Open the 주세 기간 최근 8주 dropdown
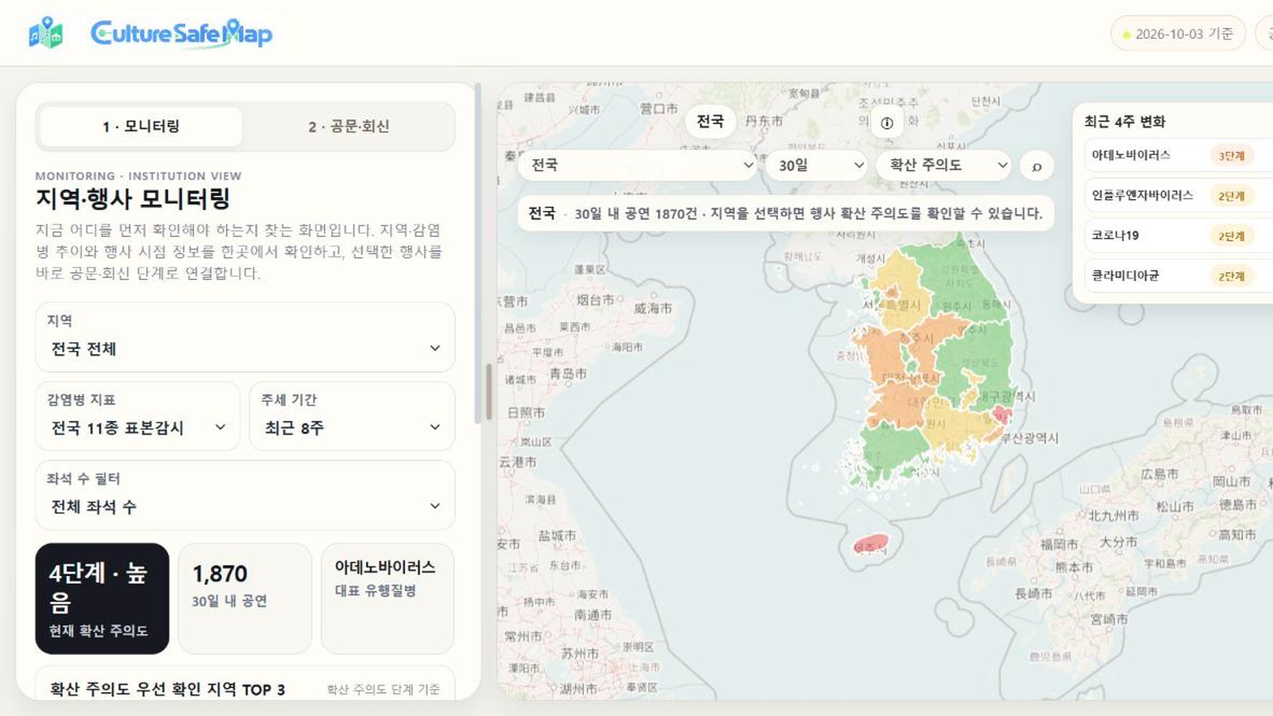Screen dimensions: 1273x716 click(x=352, y=416)
